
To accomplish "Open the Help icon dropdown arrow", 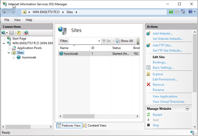I will (195, 12).
